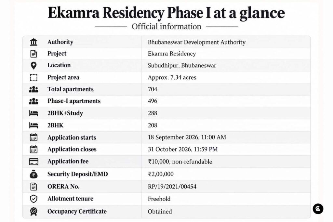Image resolution: width=333 pixels, height=222 pixels.
Task: Click the people group icon beside Total apartments
Action: coord(33,89)
